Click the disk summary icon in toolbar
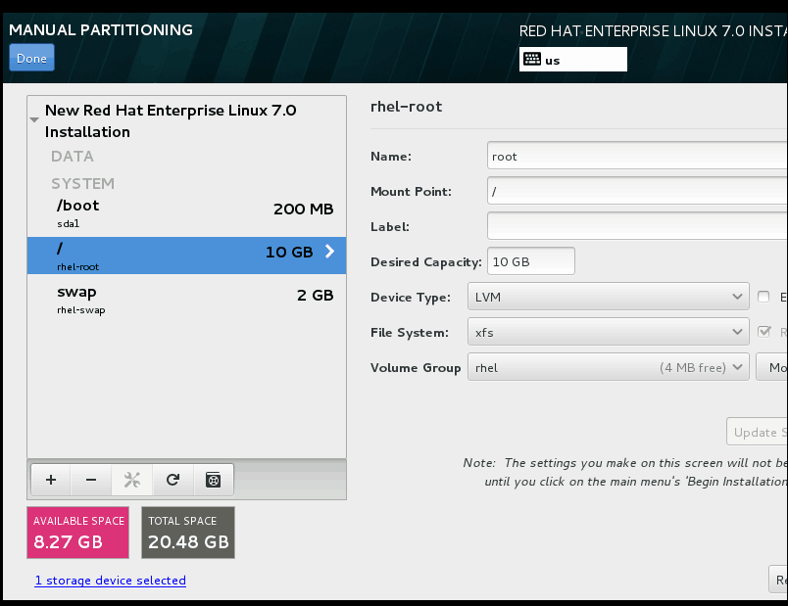 click(x=213, y=480)
